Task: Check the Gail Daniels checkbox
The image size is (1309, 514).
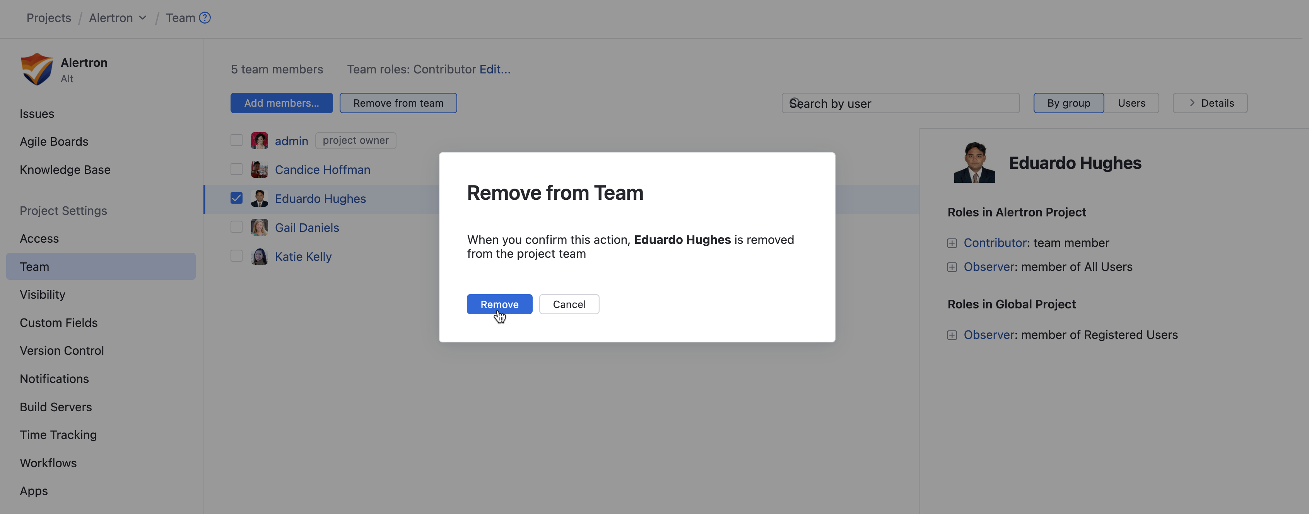Action: click(x=236, y=227)
